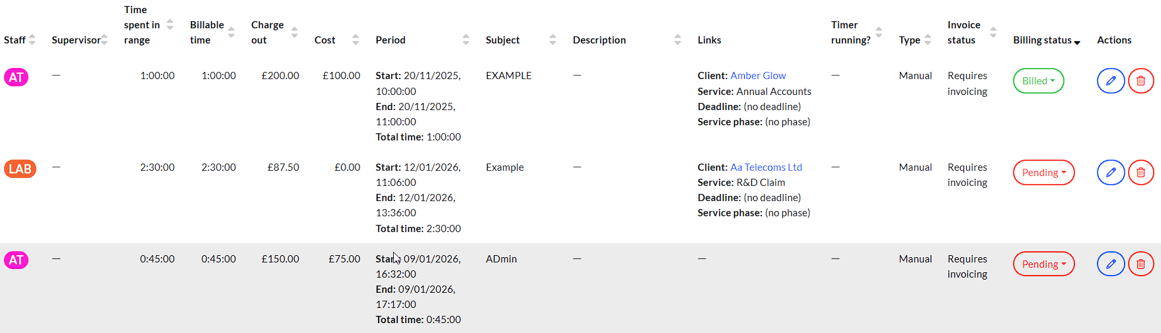The image size is (1161, 333).
Task: Open Pending dropdown for Aa Telecoms entry
Action: tap(1043, 173)
